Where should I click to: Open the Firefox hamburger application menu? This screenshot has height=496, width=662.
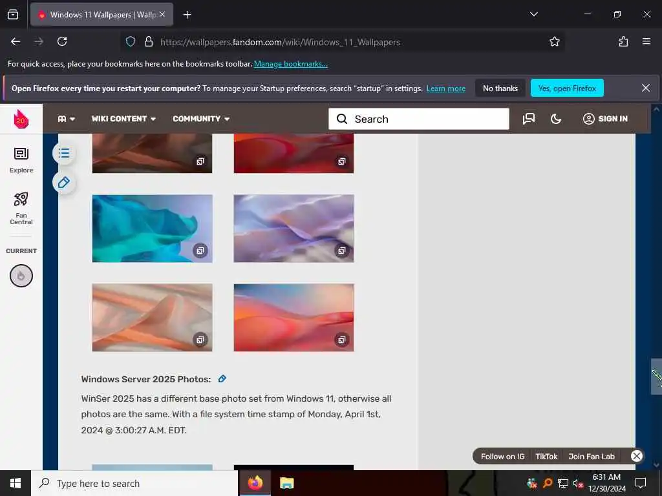click(646, 41)
